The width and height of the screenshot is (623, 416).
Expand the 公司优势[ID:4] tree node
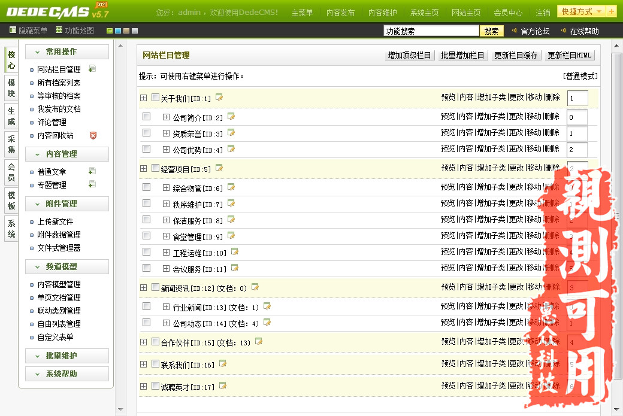click(166, 149)
